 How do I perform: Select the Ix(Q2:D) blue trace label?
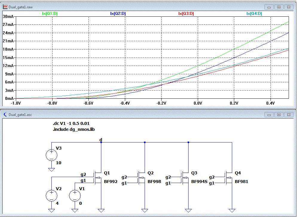tap(118, 14)
